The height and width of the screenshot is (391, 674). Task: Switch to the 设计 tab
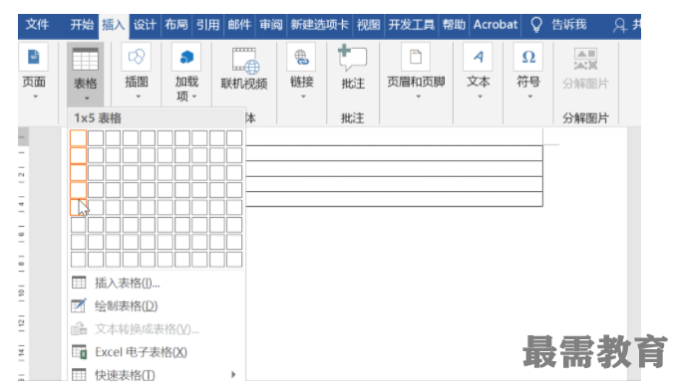(x=145, y=25)
